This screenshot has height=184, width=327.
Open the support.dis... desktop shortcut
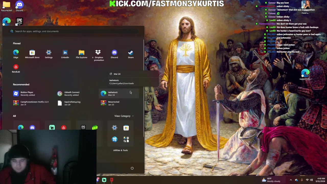coord(305,74)
